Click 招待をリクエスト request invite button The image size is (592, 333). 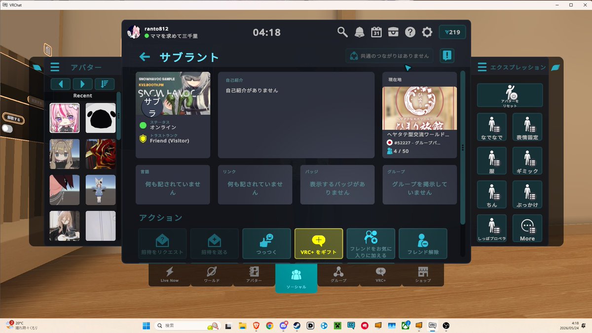162,244
